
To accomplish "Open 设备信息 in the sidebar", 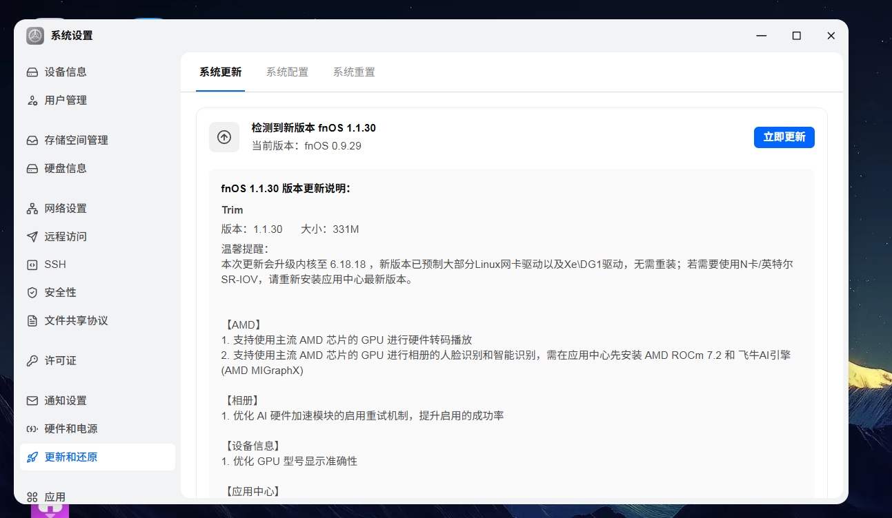I will point(97,72).
